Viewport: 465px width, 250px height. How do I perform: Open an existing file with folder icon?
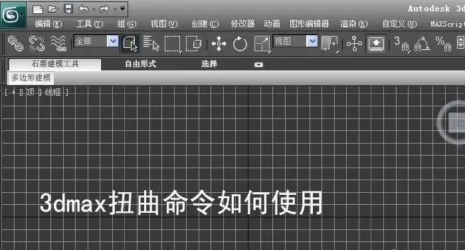[x=52, y=9]
